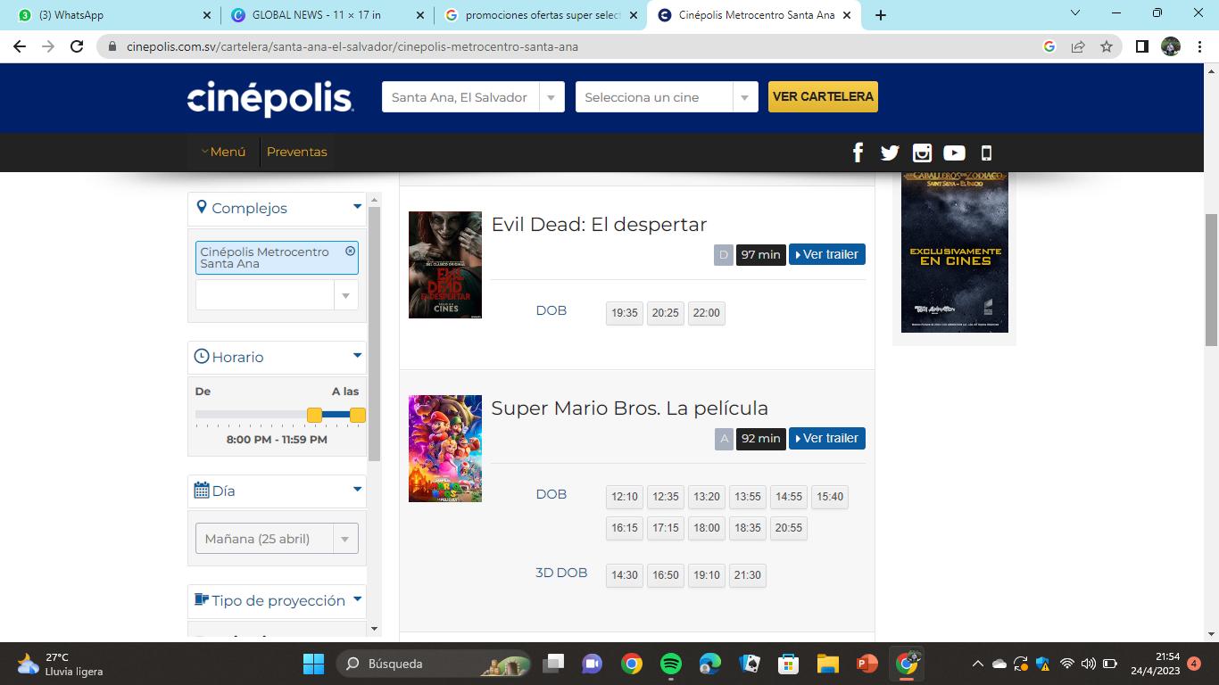Close the GLOBAL NEWS tab

pos(420,15)
